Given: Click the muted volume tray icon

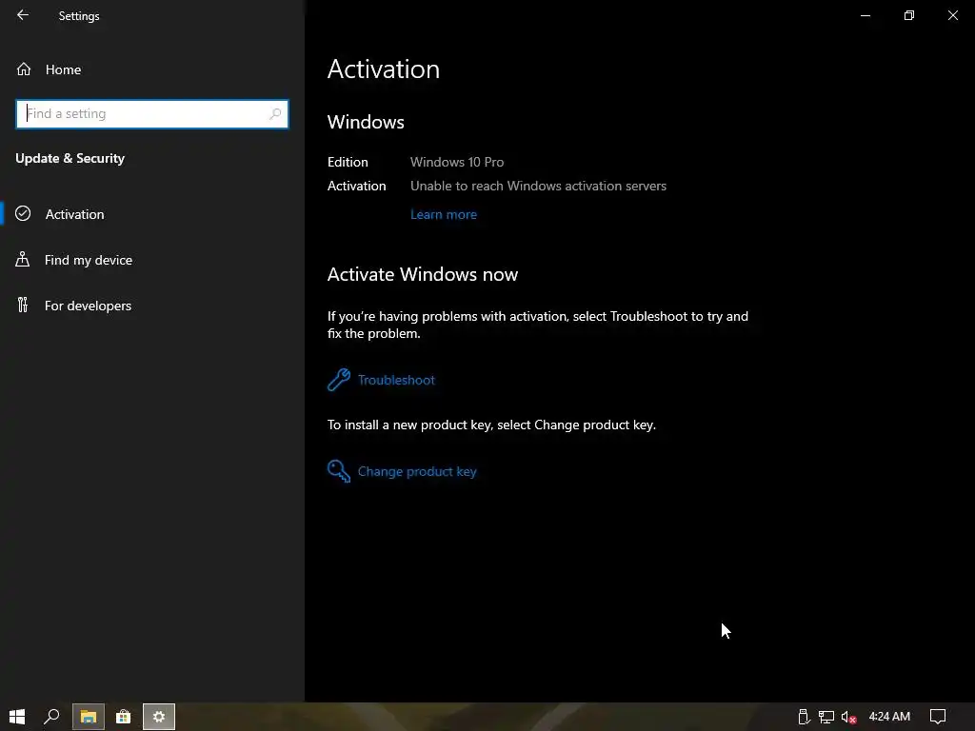Looking at the screenshot, I should (x=848, y=718).
